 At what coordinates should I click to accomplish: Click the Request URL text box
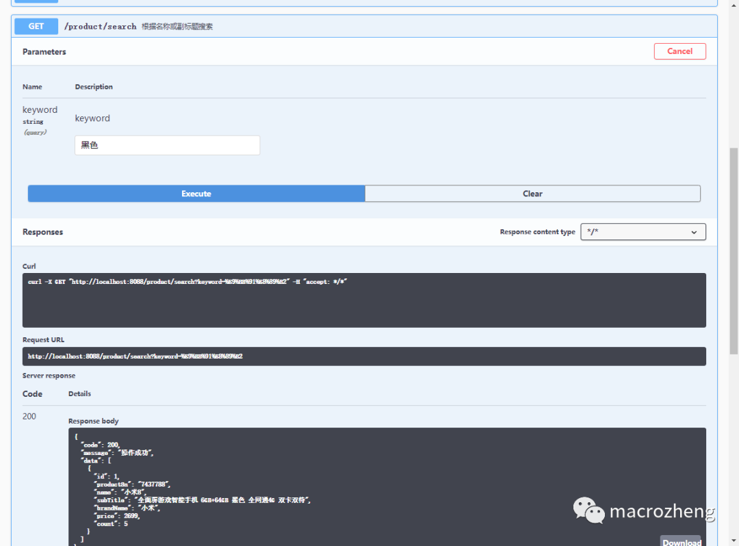[364, 356]
